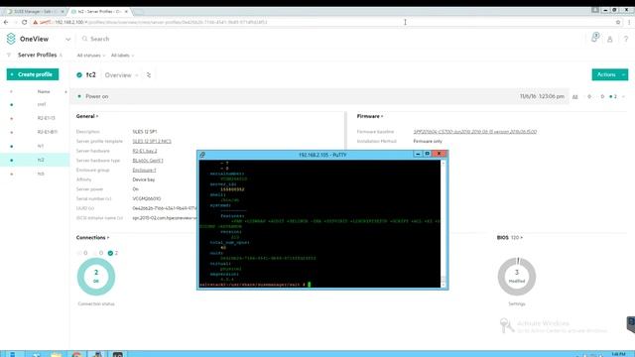This screenshot has height=357, width=635.
Task: Open the Overview view selector dropdown
Action: (121, 75)
